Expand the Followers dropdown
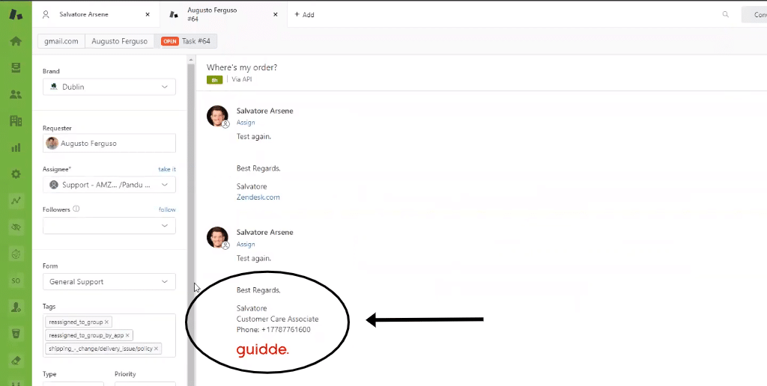The width and height of the screenshot is (767, 386). (x=109, y=226)
